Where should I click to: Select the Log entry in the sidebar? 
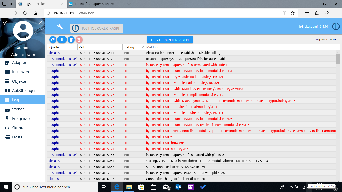point(23,100)
